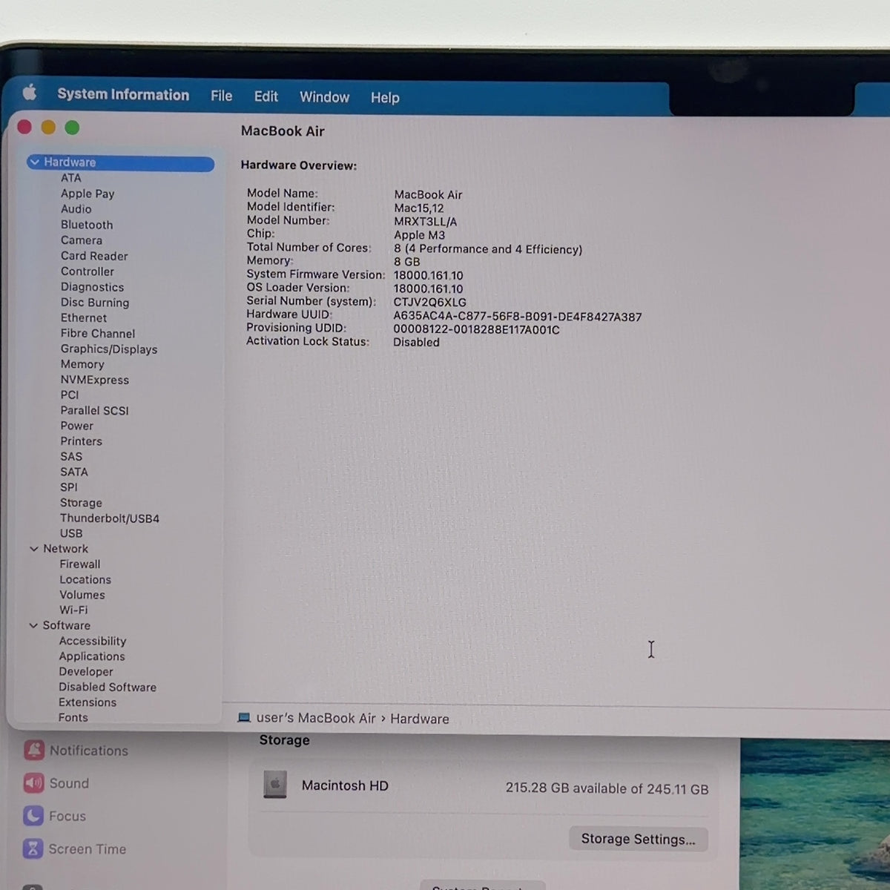Select ATA in the sidebar

71,178
